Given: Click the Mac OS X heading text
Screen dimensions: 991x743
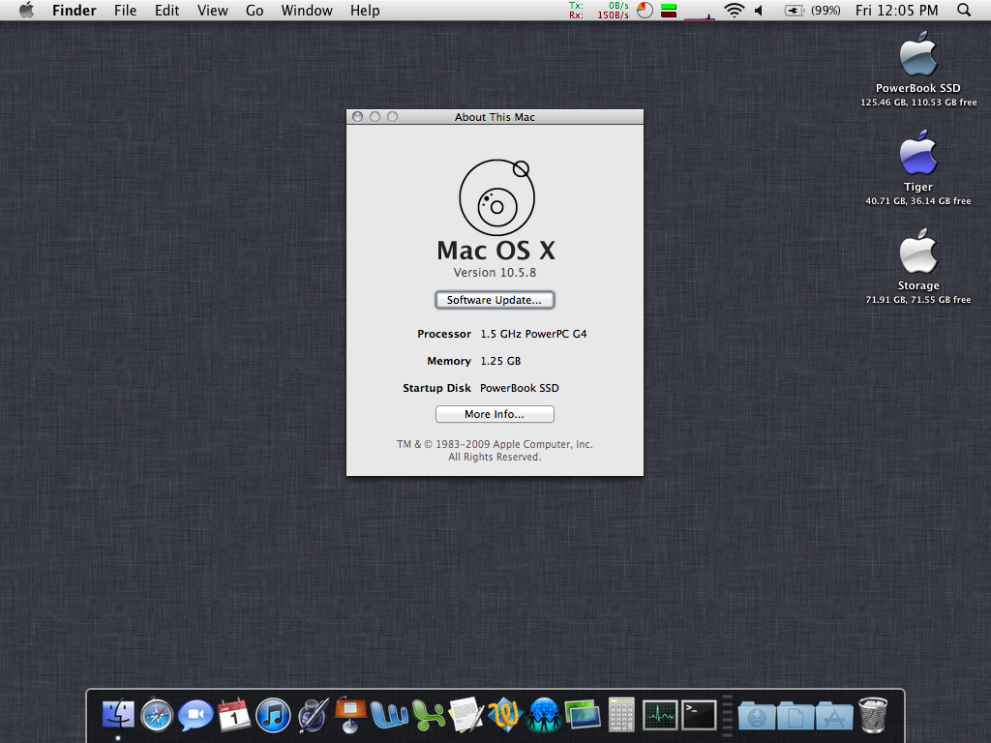Looking at the screenshot, I should pyautogui.click(x=496, y=251).
